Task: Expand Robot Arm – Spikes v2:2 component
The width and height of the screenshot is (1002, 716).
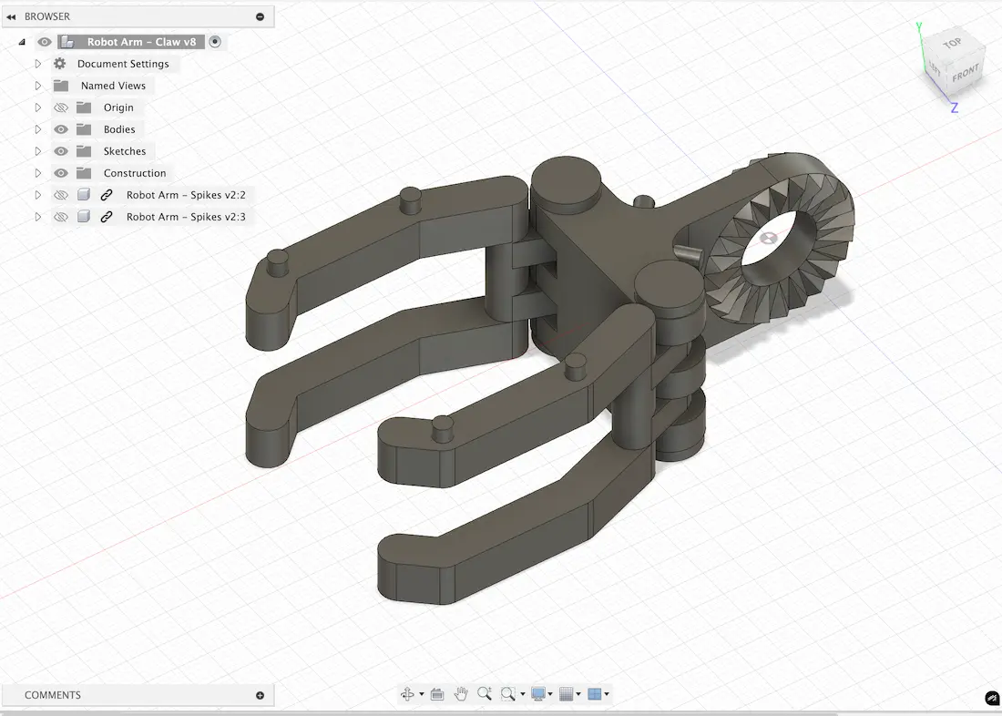Action: tap(37, 194)
